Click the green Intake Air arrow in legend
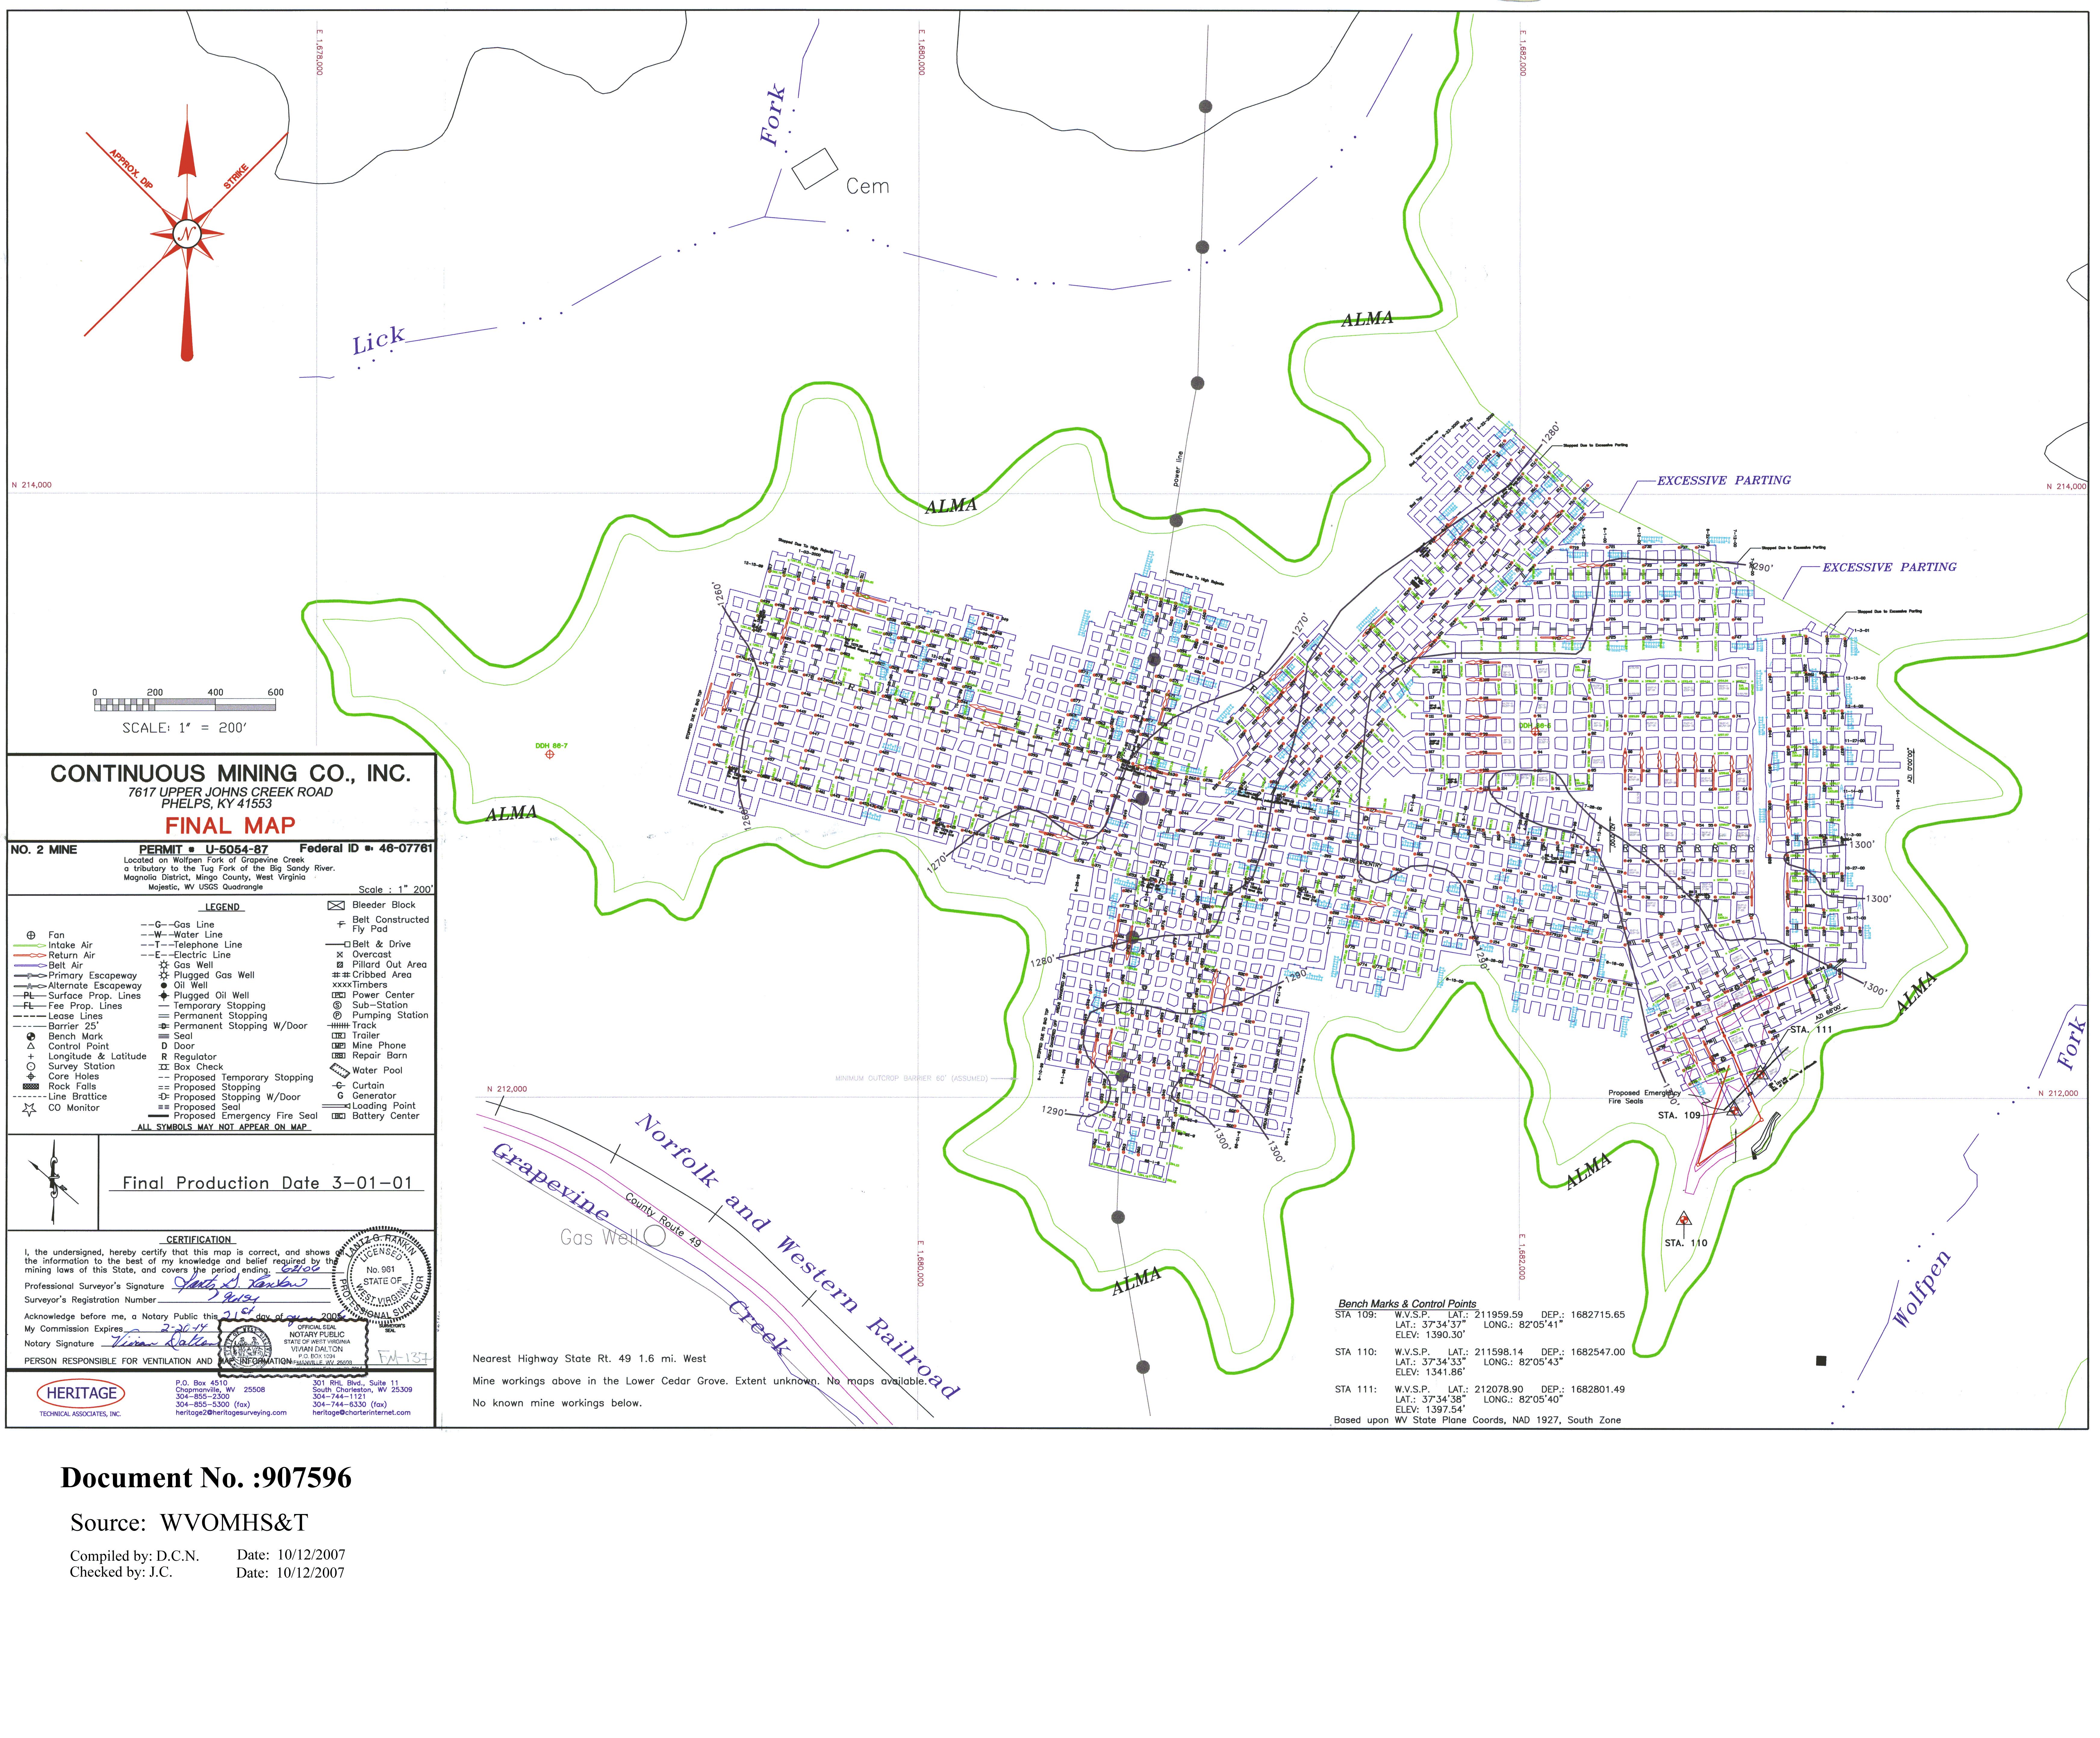 (30, 945)
